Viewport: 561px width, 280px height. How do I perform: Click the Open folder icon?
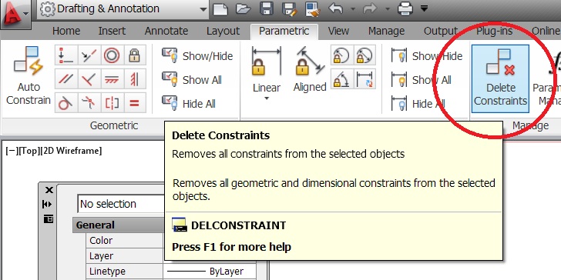tap(244, 9)
